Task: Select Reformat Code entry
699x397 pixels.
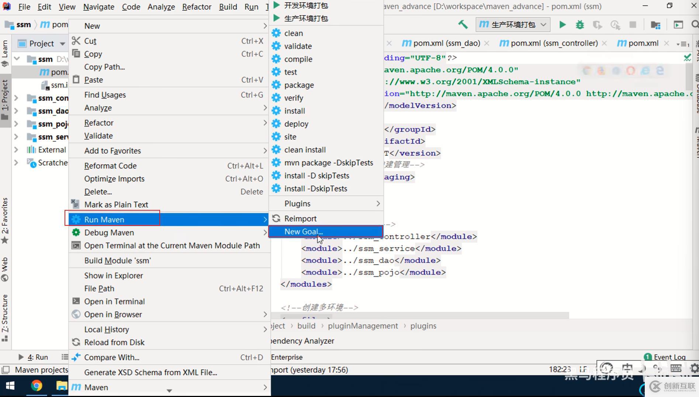Action: click(x=169, y=166)
